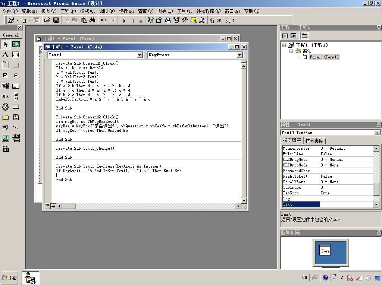Open the 调试 menu
The height and width of the screenshot is (286, 382).
pos(107,11)
